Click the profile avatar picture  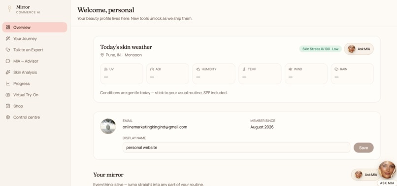[108, 126]
